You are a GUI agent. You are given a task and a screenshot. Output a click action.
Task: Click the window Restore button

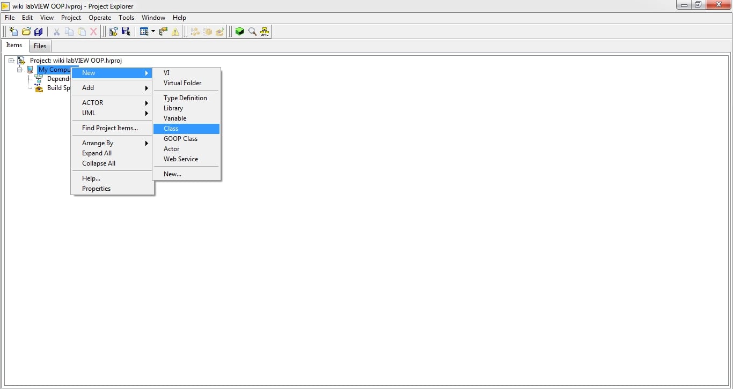pyautogui.click(x=698, y=5)
